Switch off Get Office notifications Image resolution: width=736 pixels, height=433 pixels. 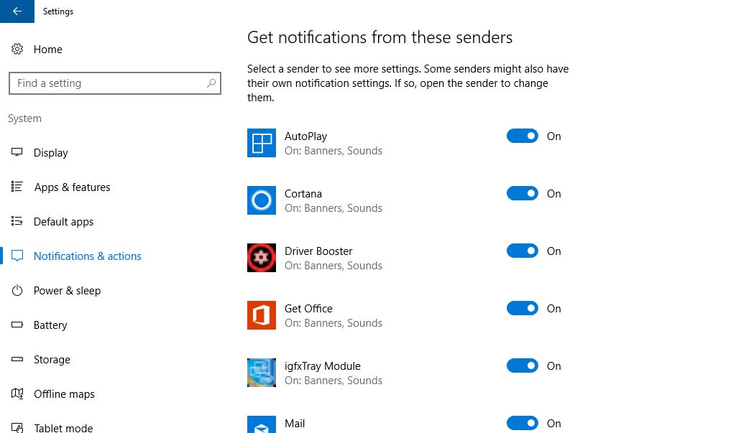click(523, 309)
